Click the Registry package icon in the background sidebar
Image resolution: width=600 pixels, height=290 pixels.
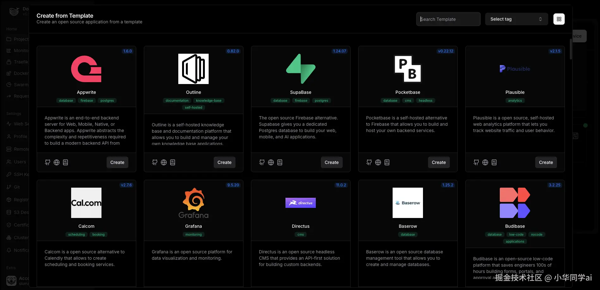coord(9,200)
